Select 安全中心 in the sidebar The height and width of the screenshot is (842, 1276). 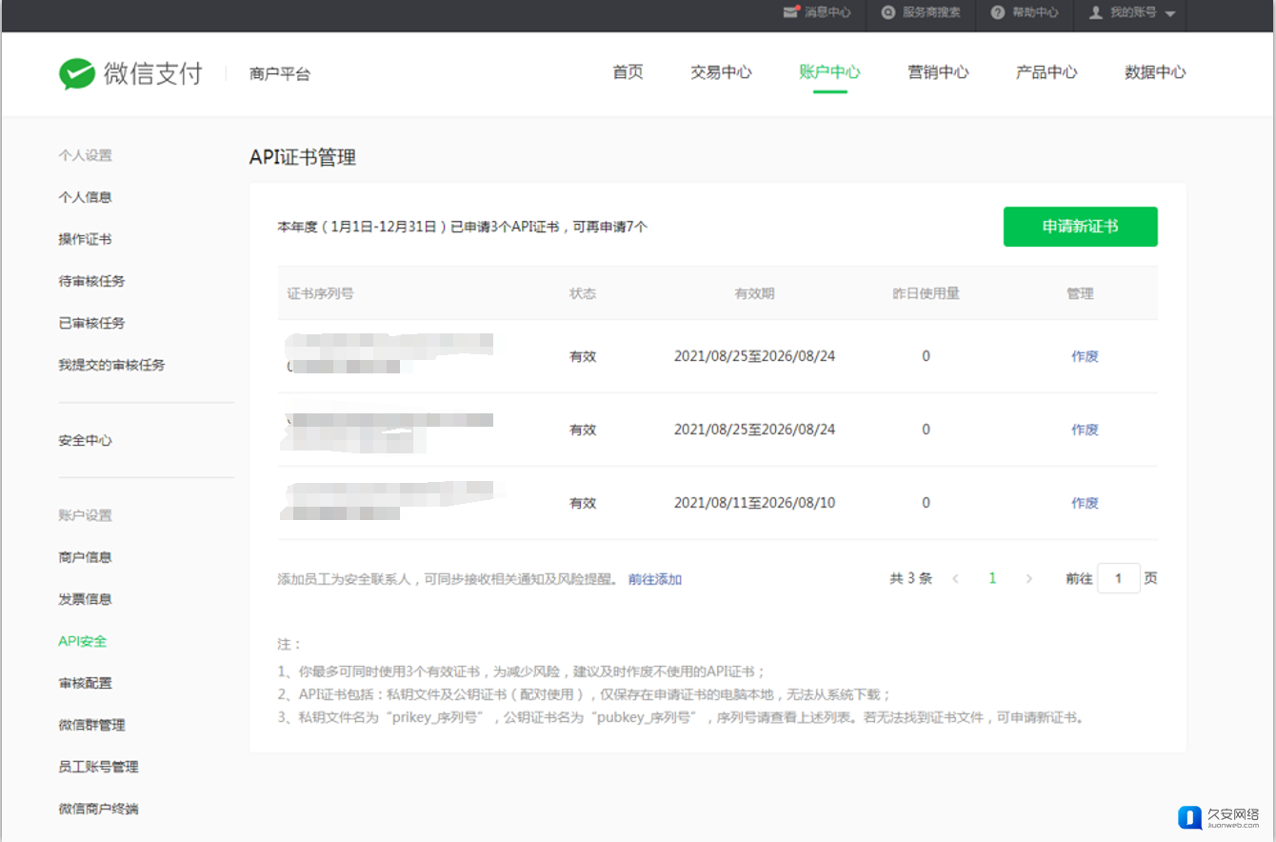click(85, 440)
